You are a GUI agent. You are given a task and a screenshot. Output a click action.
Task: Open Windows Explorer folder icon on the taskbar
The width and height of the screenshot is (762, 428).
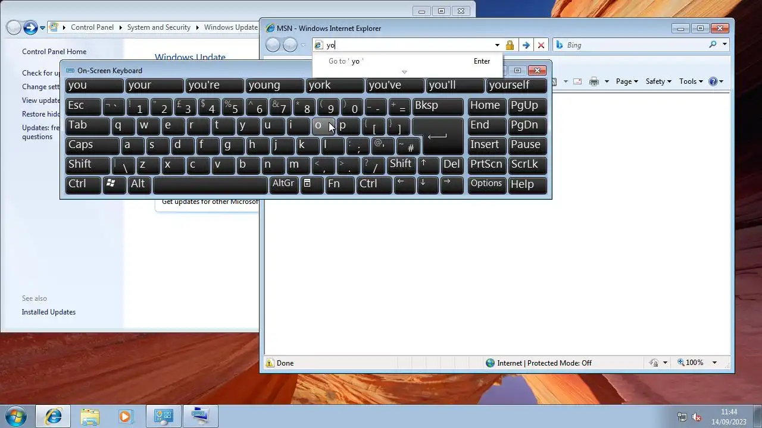(90, 416)
